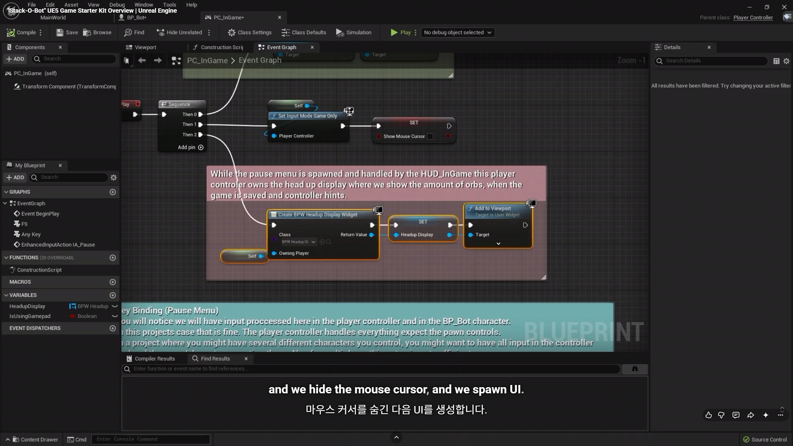Collapse the FUNCTIONS section
Screen dimensions: 793x446
coord(6,258)
